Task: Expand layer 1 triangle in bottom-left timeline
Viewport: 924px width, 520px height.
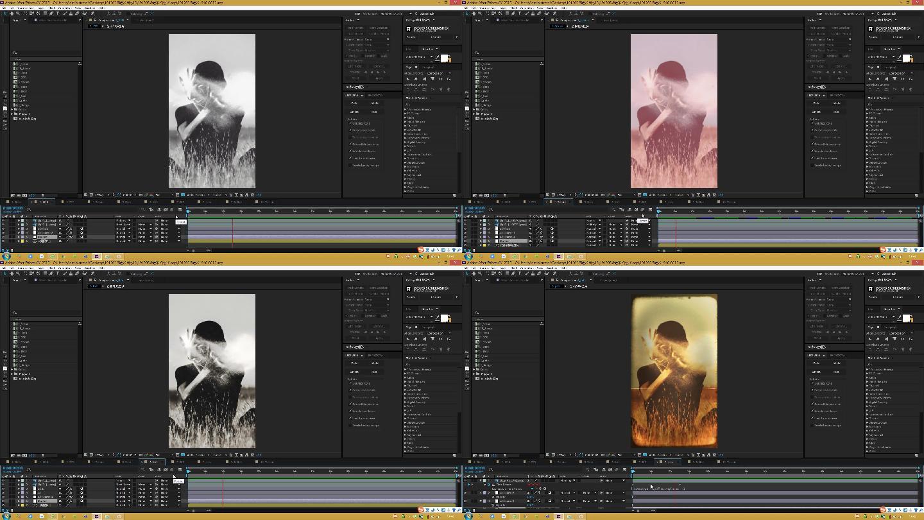Action: 19,480
